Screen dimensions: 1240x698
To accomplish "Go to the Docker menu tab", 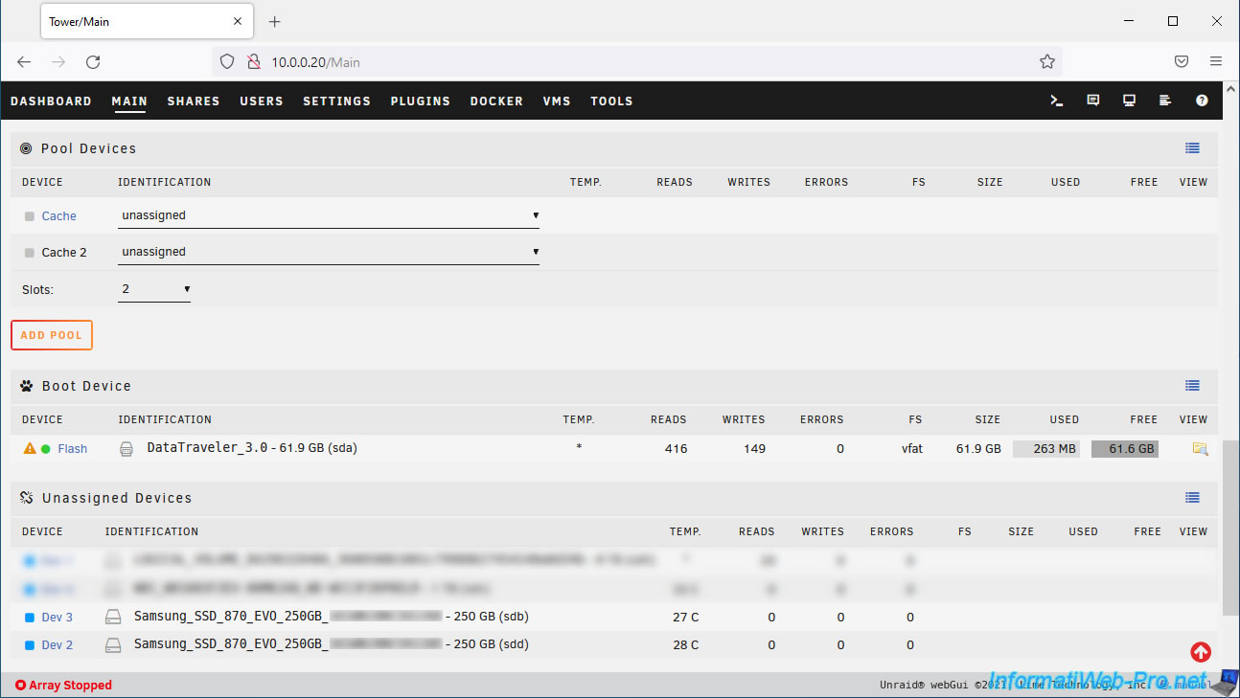I will click(x=496, y=101).
